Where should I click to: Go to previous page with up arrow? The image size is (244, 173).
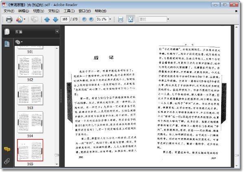tap(47, 19)
